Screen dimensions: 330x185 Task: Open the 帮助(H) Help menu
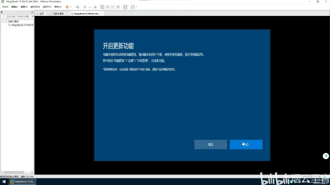(x=58, y=7)
